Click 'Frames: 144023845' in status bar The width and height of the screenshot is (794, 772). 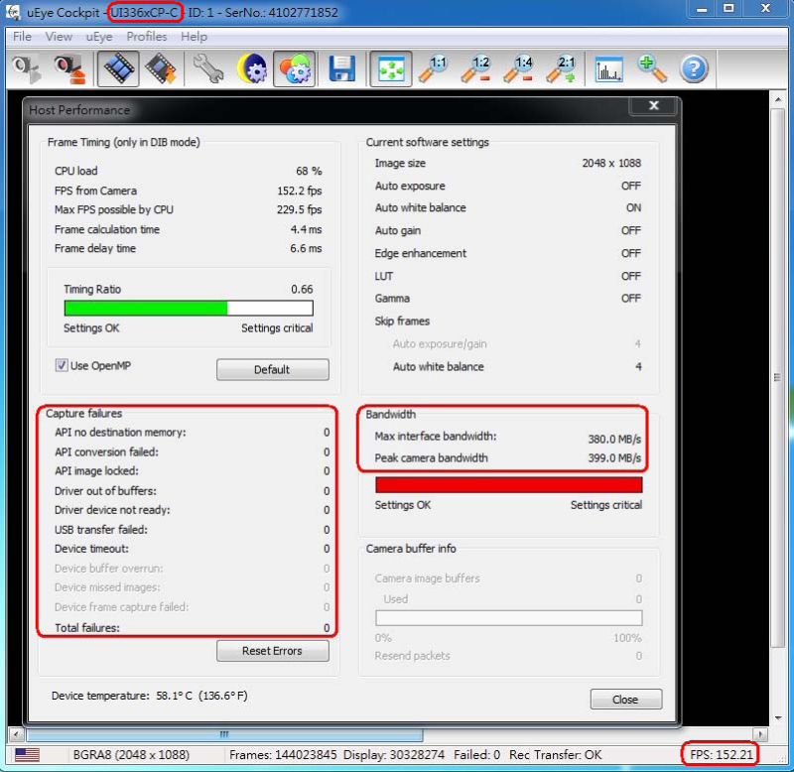click(x=283, y=755)
